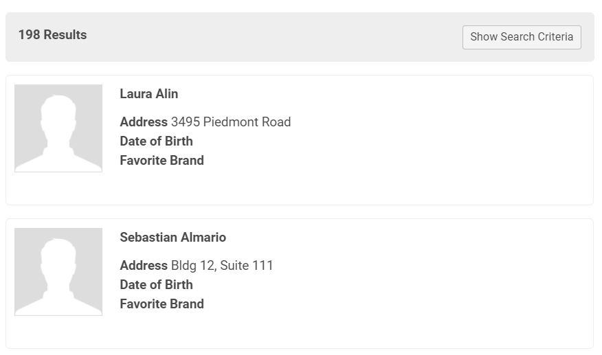This screenshot has height=355, width=602.
Task: Click the 198 Results heading text
Action: pos(52,35)
